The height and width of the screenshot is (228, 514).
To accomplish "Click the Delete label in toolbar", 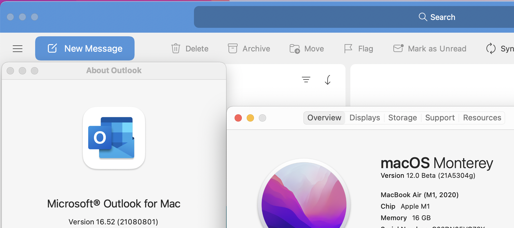I will click(x=197, y=49).
